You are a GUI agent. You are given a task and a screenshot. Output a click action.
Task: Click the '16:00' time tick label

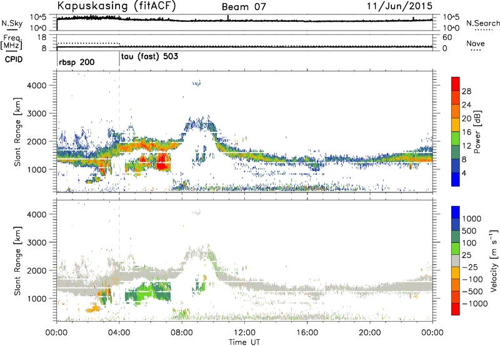(x=307, y=333)
